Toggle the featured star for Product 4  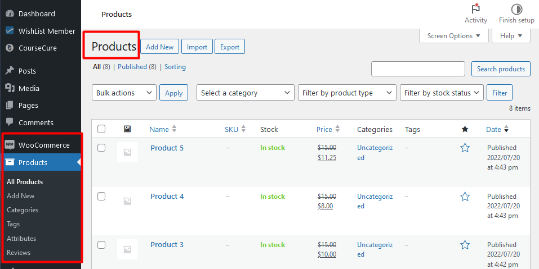[x=465, y=197]
